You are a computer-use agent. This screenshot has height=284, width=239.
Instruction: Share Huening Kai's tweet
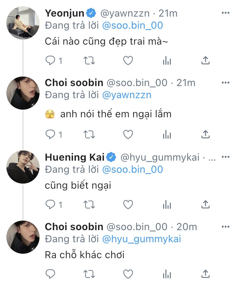coord(206,204)
